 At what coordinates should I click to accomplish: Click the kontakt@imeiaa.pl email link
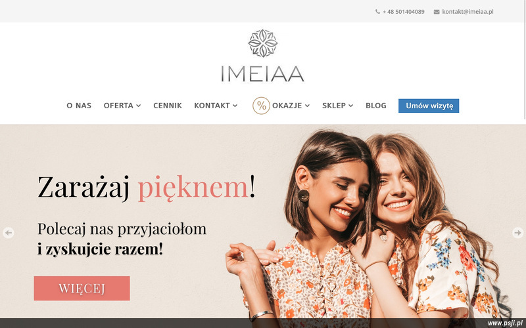point(467,12)
